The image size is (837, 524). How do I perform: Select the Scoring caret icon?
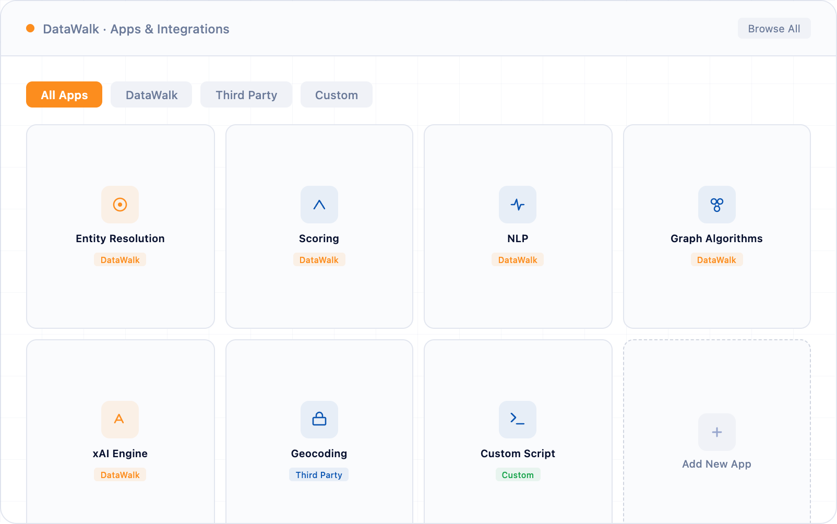point(319,205)
